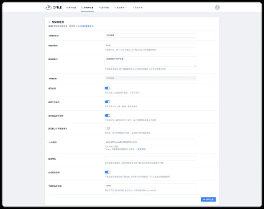The height and width of the screenshot is (209, 264).
Task: Toggle the 允许匿名文件操作 switch
Action: click(x=108, y=115)
